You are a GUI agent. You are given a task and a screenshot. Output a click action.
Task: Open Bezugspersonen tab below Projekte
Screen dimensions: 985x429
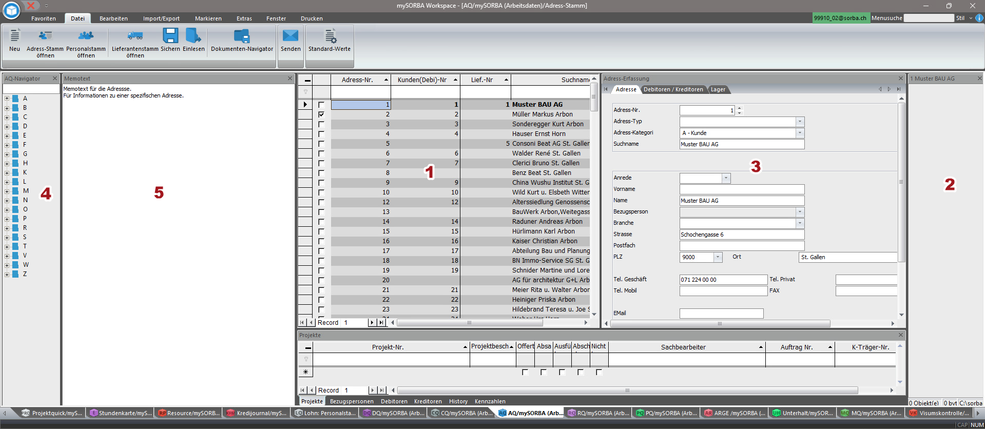coord(352,401)
